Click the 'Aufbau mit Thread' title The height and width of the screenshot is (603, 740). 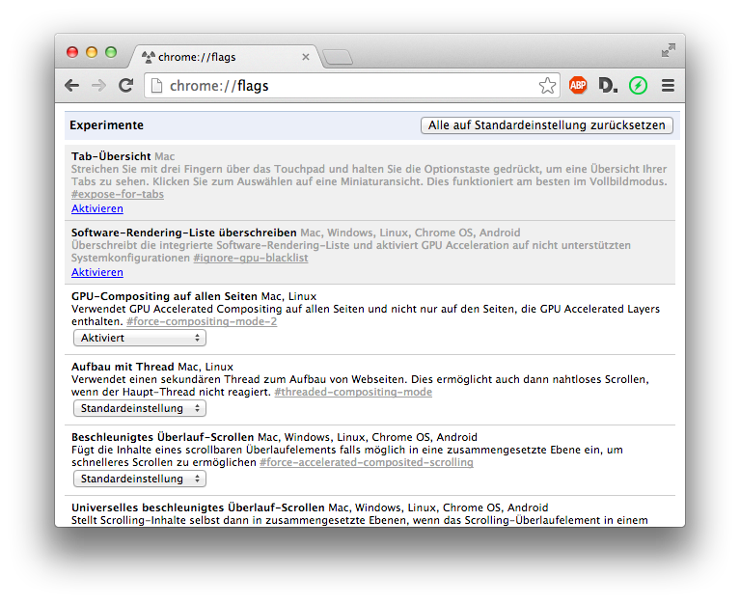(x=123, y=367)
